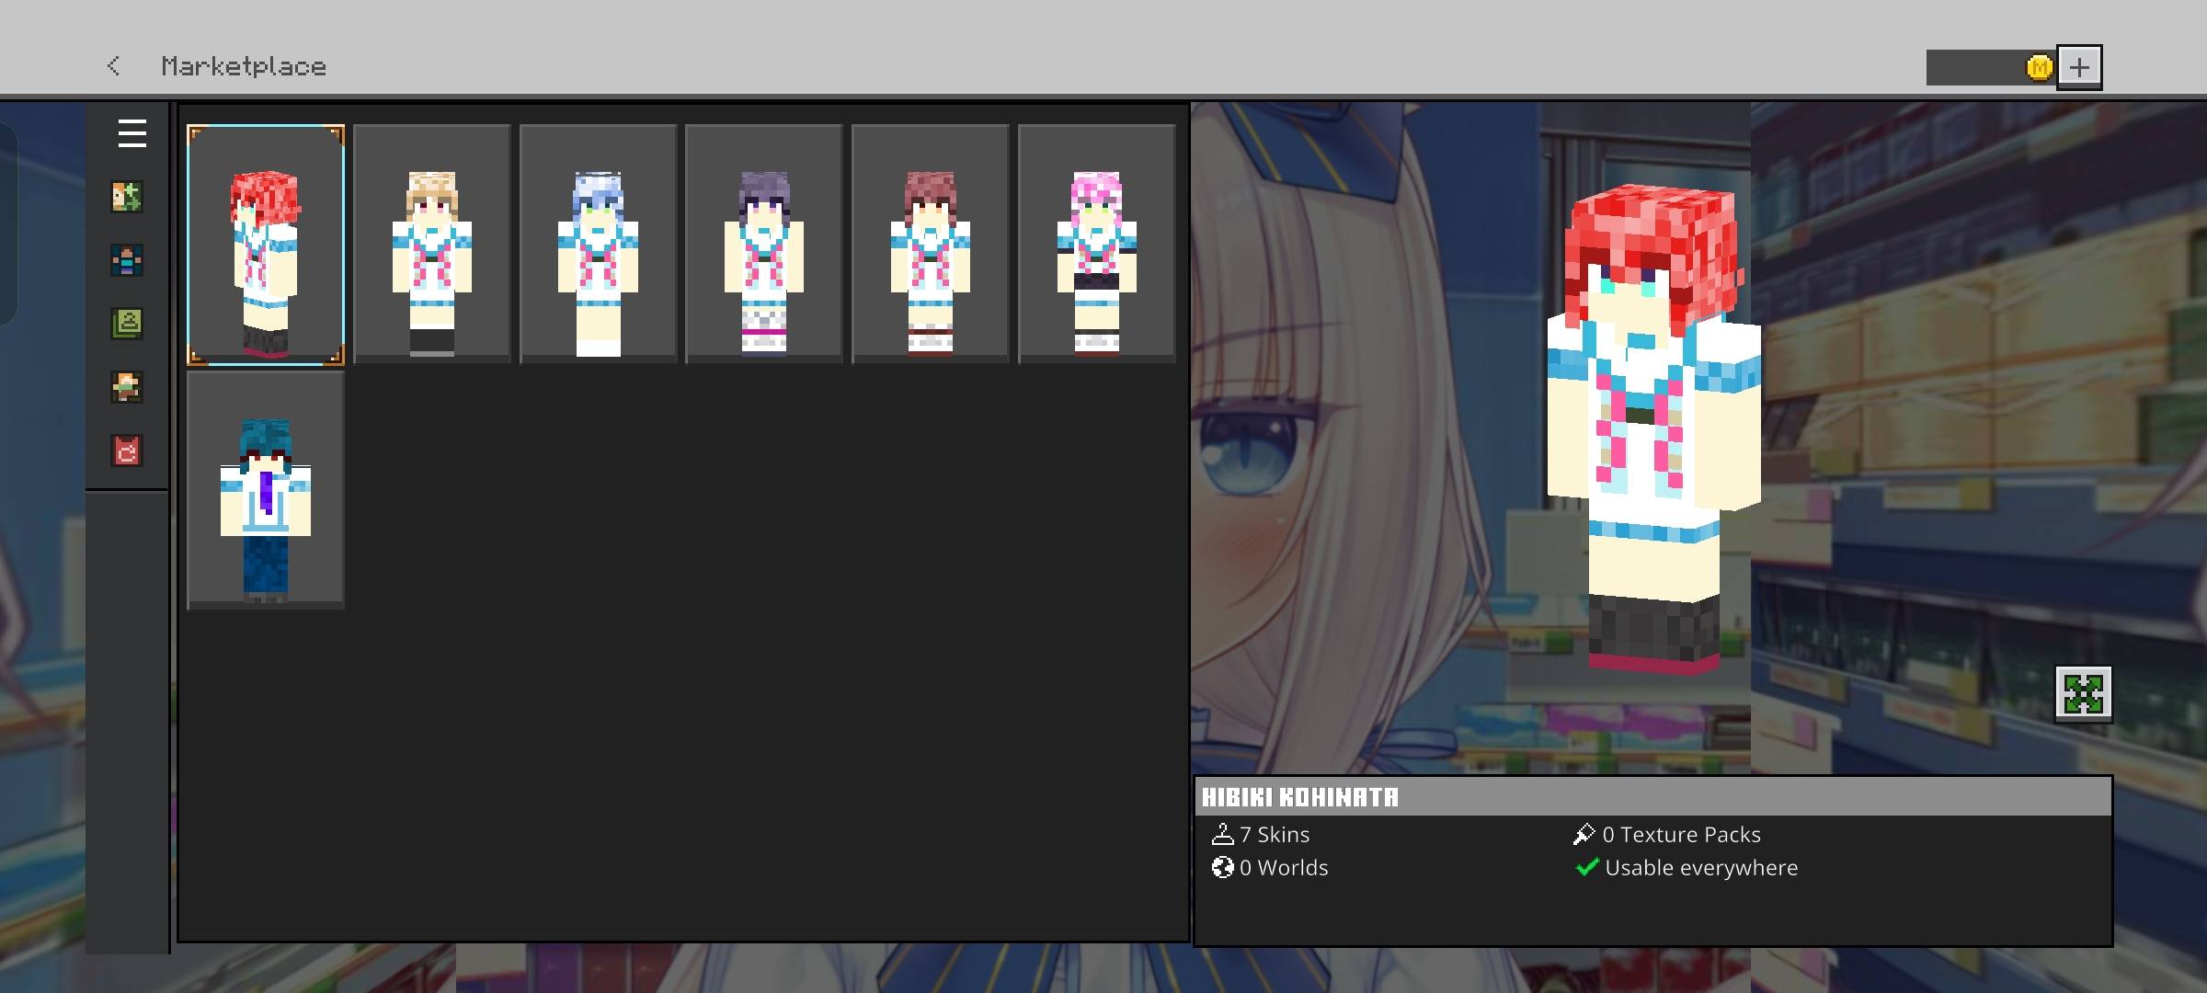Screen dimensions: 2207x993
Task: Select the blonde-haired skin thumbnail
Action: (x=432, y=245)
